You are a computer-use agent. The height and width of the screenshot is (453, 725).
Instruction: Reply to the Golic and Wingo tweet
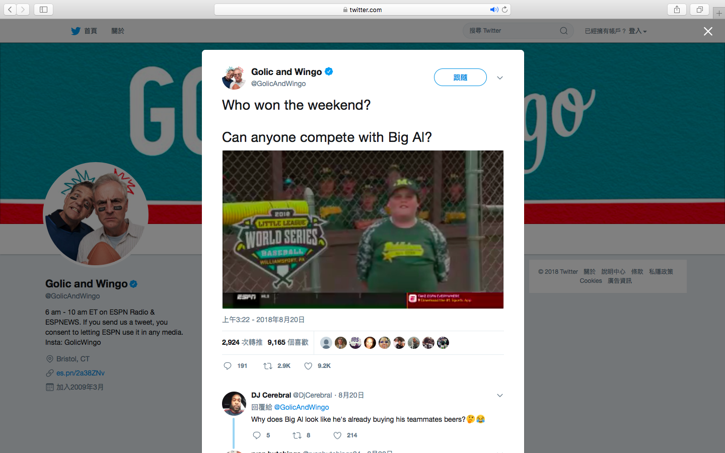(x=228, y=366)
